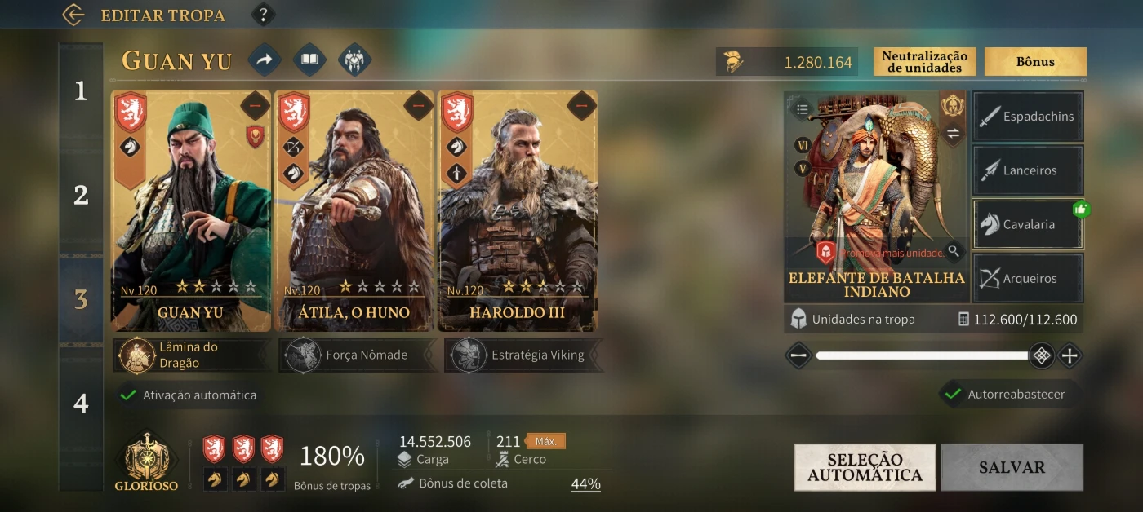
Task: Increase units with the plus button
Action: (x=1070, y=355)
